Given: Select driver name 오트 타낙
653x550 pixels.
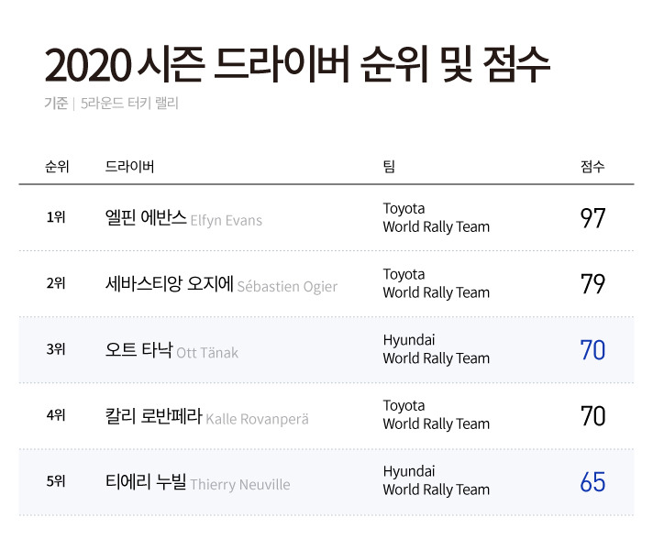Looking at the screenshot, I should click(138, 350).
